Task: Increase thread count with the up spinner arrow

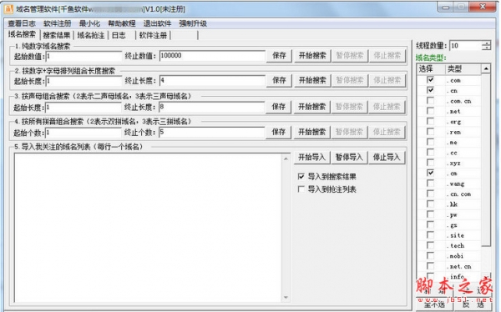Action: [486, 43]
